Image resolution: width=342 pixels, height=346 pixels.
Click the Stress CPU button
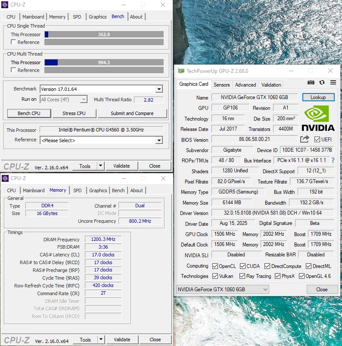click(74, 113)
